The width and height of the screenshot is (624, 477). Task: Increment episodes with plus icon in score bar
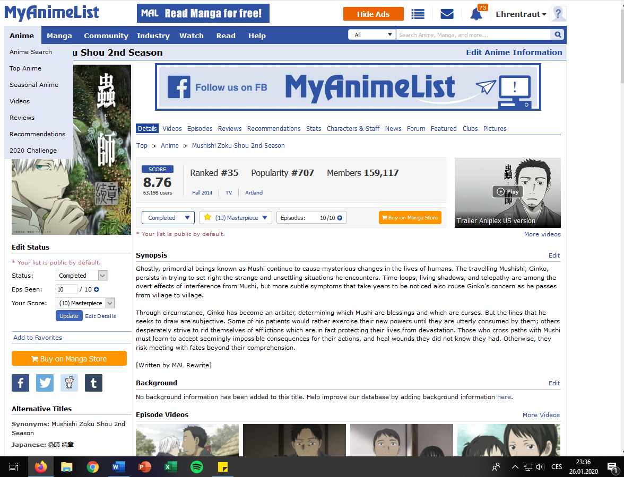point(340,218)
